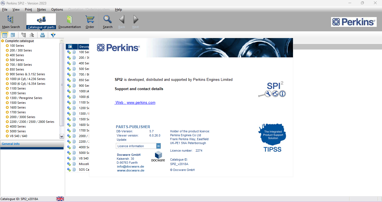Expand the 1100 Series tree node
The height and width of the screenshot is (202, 382).
pyautogui.click(x=7, y=88)
